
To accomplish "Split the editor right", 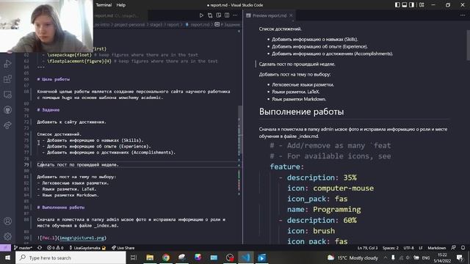I will (x=227, y=15).
